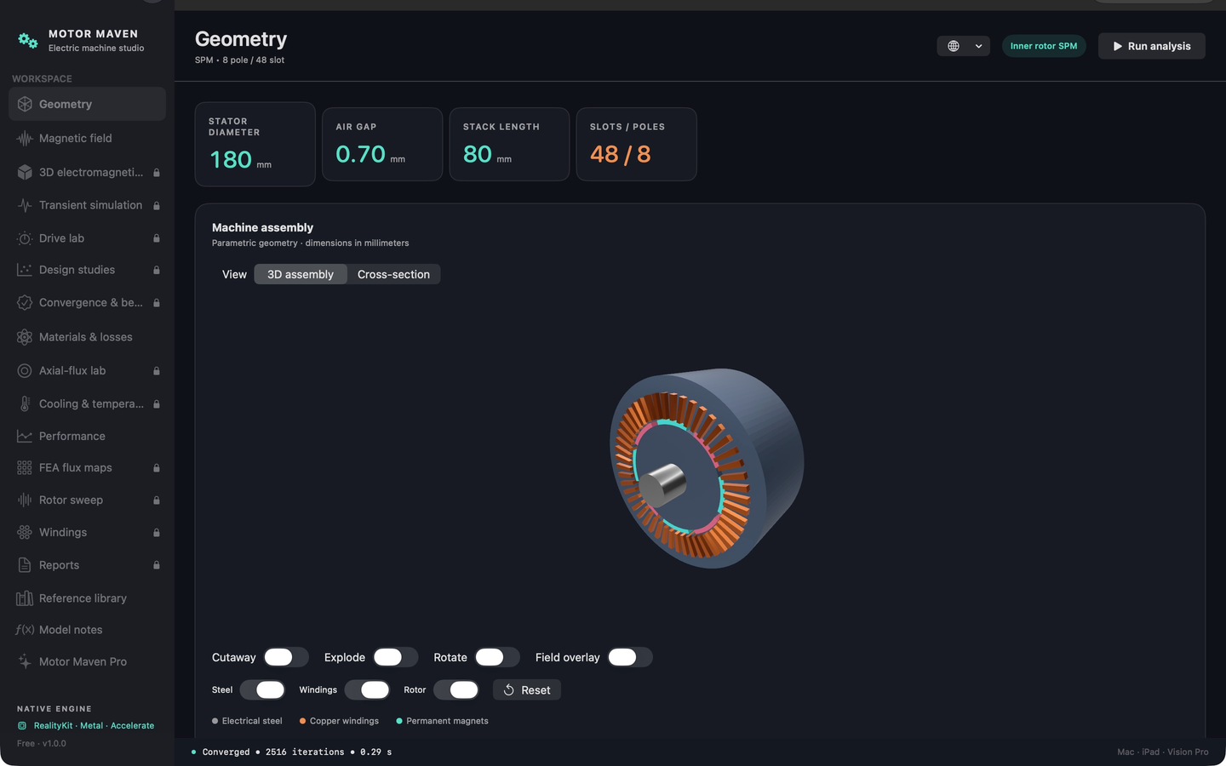Click the Reference library books icon

(x=25, y=598)
